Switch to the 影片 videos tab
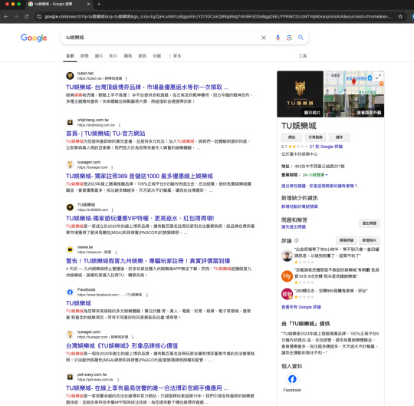414x406 pixels. coord(113,56)
